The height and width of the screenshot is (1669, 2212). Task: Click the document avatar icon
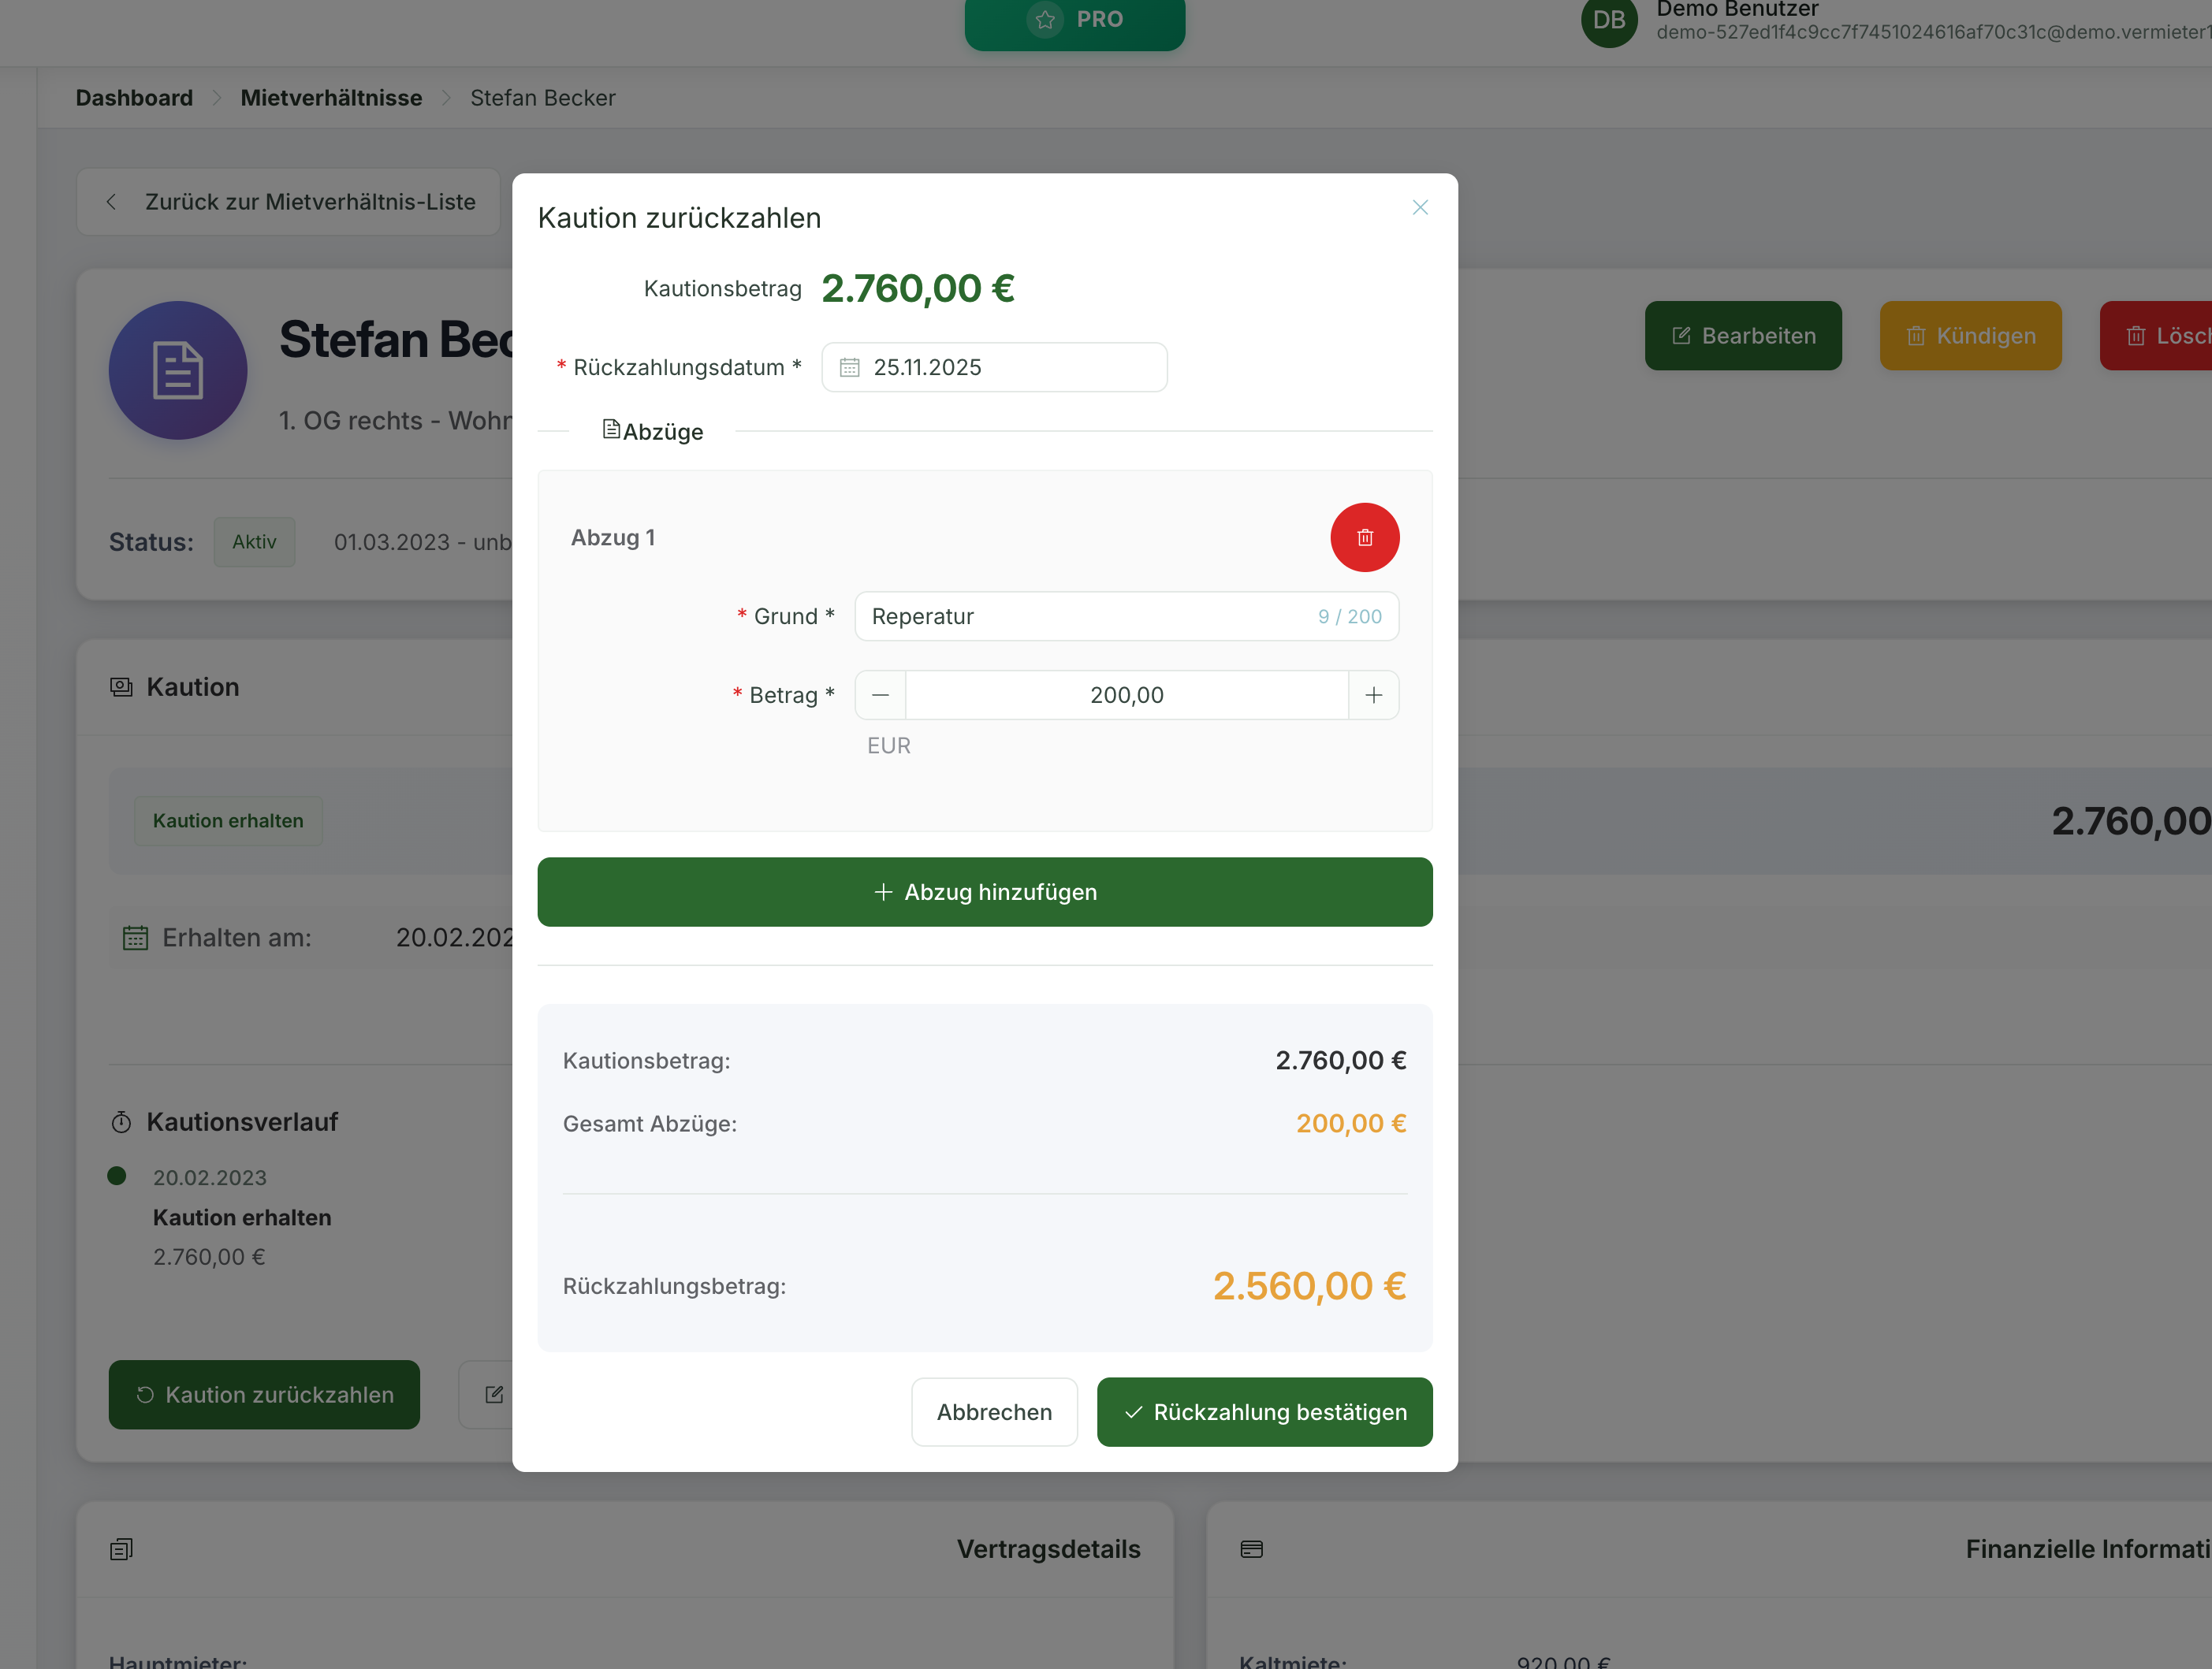178,371
